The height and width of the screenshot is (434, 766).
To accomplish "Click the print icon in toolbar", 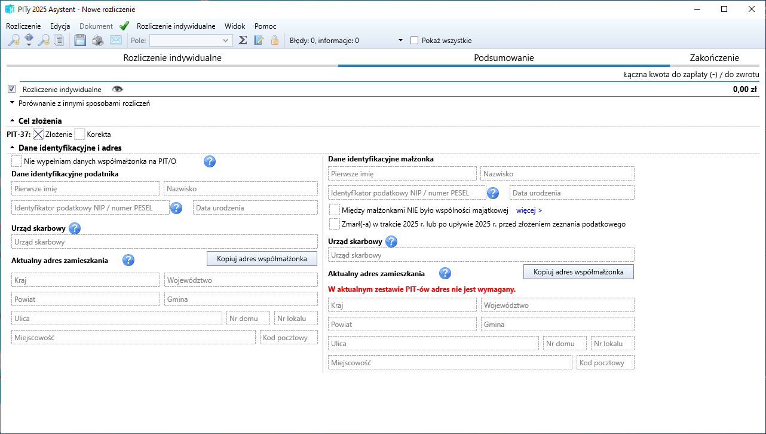I will (98, 41).
